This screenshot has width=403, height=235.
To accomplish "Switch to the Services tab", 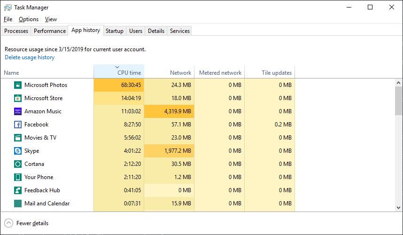I will click(179, 31).
